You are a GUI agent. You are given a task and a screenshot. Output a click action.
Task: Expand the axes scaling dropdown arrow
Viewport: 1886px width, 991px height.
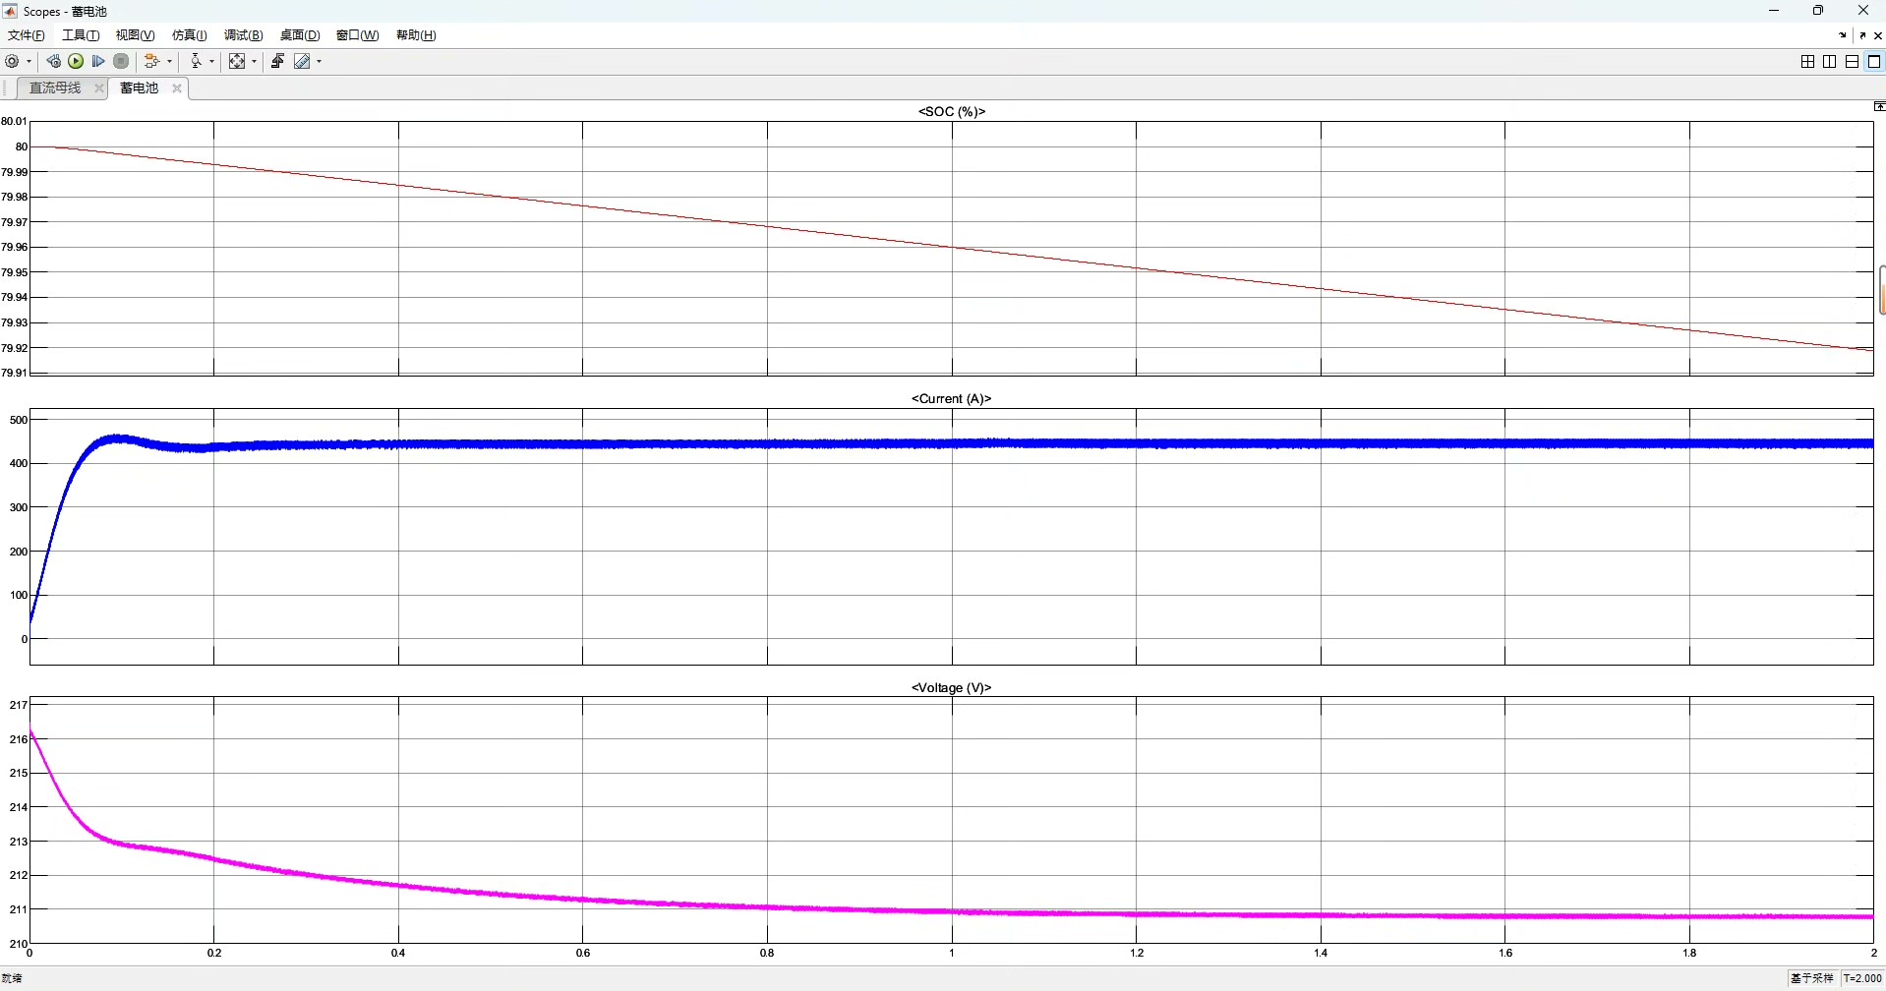(255, 61)
